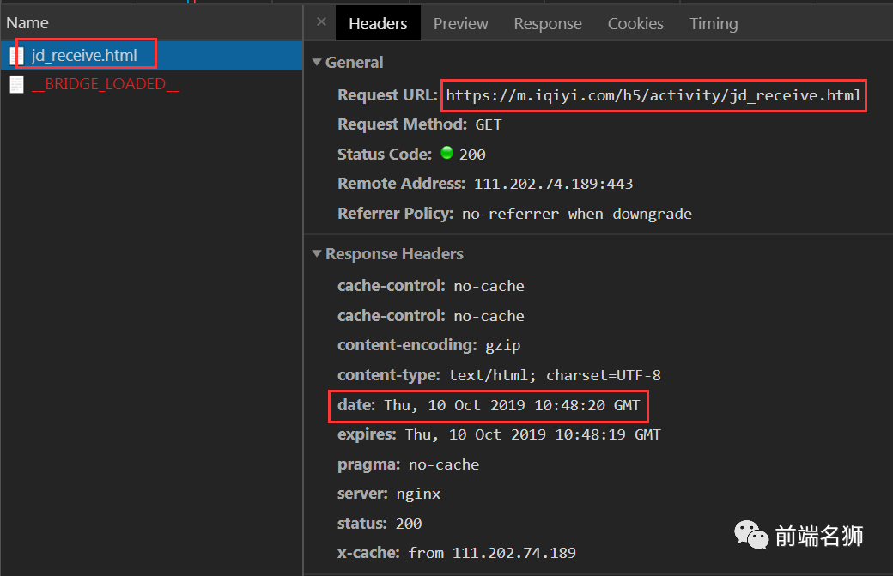893x576 pixels.
Task: Click the __BRIDGE_LOADED__ file icon
Action: click(16, 84)
